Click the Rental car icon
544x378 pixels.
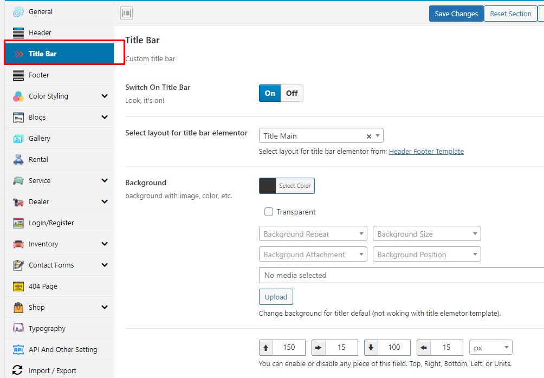[x=18, y=160]
